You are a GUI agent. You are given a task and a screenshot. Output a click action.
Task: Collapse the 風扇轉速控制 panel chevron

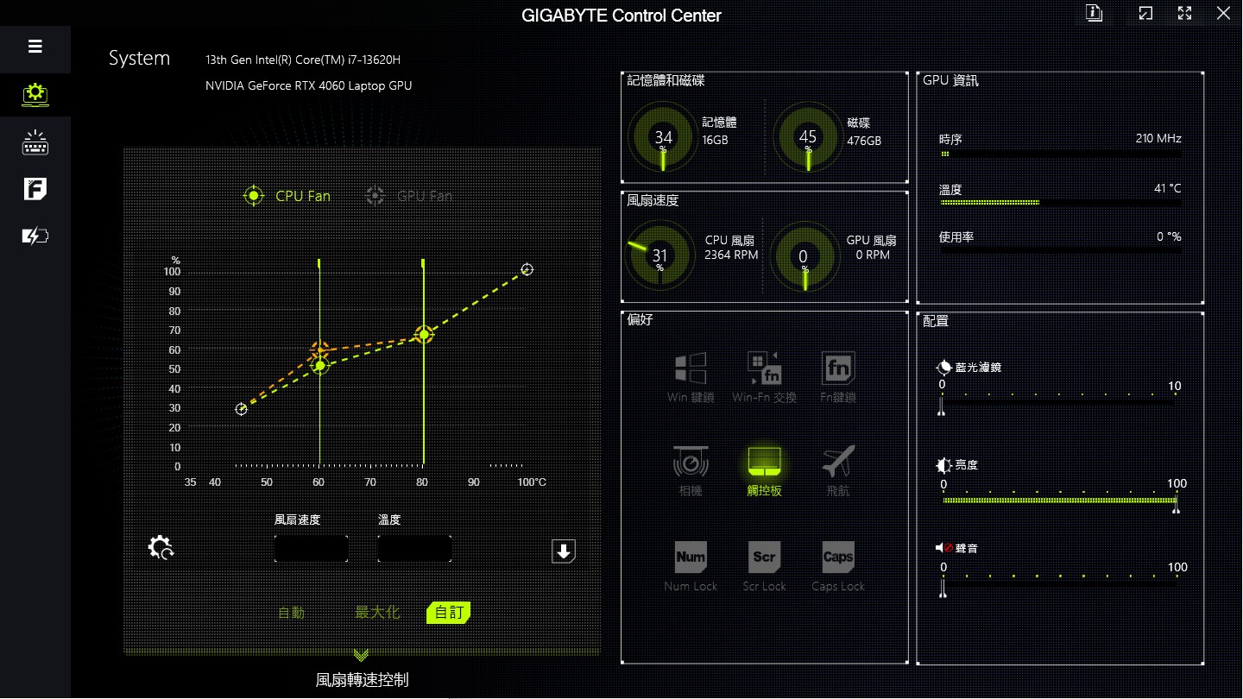362,656
